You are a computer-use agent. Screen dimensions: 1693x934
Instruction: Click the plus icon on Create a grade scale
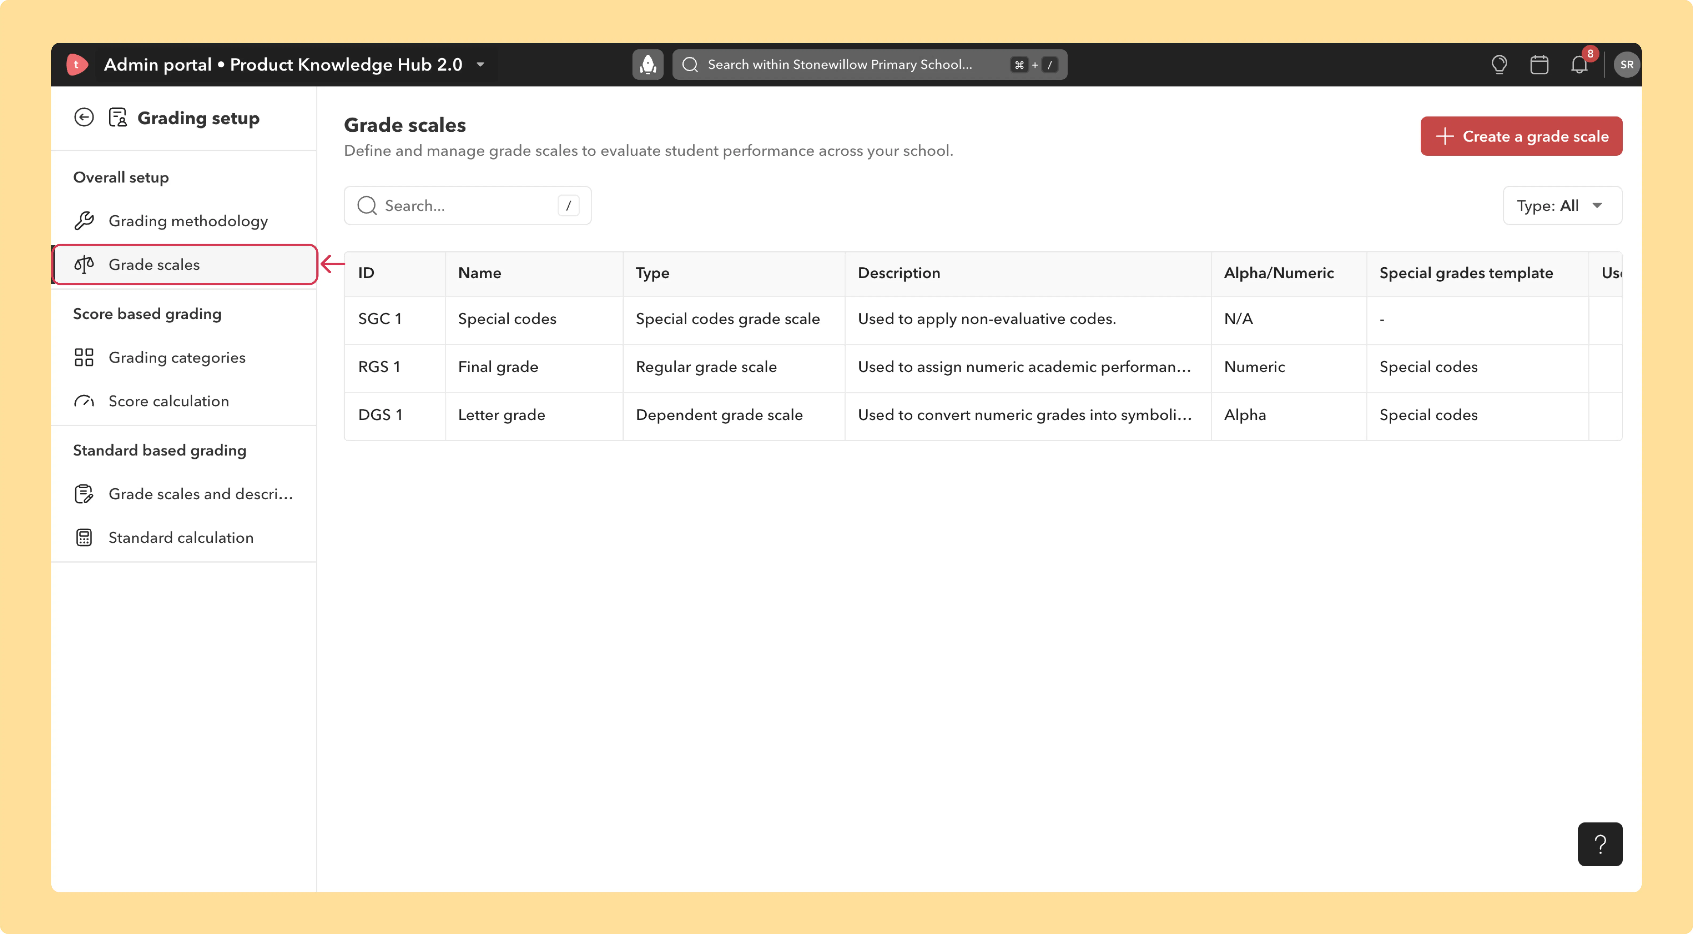click(x=1445, y=136)
